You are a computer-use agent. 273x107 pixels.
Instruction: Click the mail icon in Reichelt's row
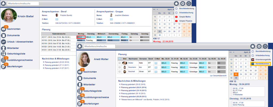coord(156,72)
